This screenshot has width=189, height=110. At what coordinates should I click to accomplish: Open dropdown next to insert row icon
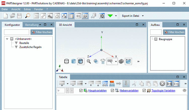(68, 83)
